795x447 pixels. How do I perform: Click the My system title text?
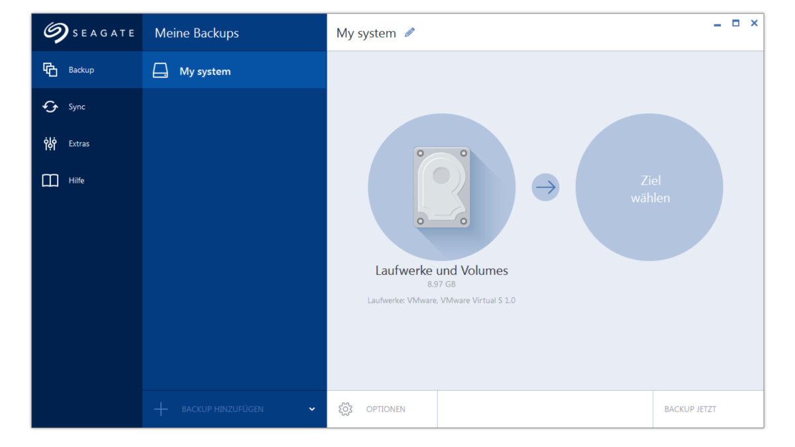pos(366,33)
